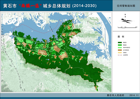Click the 海口湖 lake label on map
The image size is (140, 99).
[x=84, y=48]
